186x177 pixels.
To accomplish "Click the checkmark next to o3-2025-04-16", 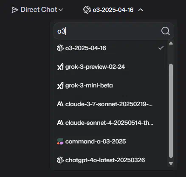I will (161, 48).
